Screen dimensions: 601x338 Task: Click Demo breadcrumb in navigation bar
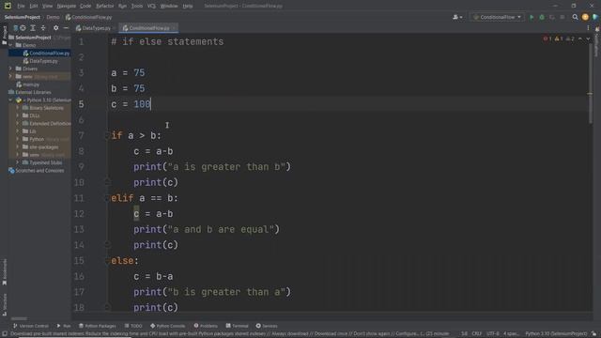tap(53, 17)
